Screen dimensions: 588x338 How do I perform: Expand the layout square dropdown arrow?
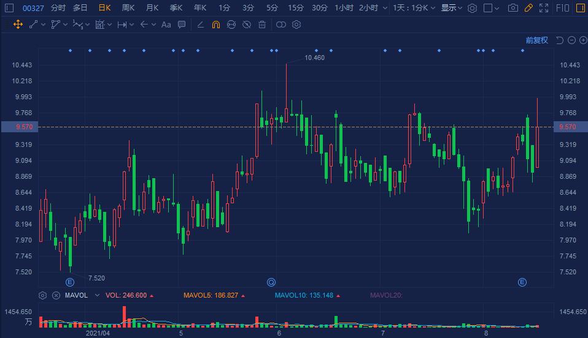[497, 8]
